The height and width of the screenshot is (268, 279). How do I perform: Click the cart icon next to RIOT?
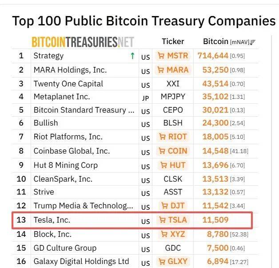163,137
